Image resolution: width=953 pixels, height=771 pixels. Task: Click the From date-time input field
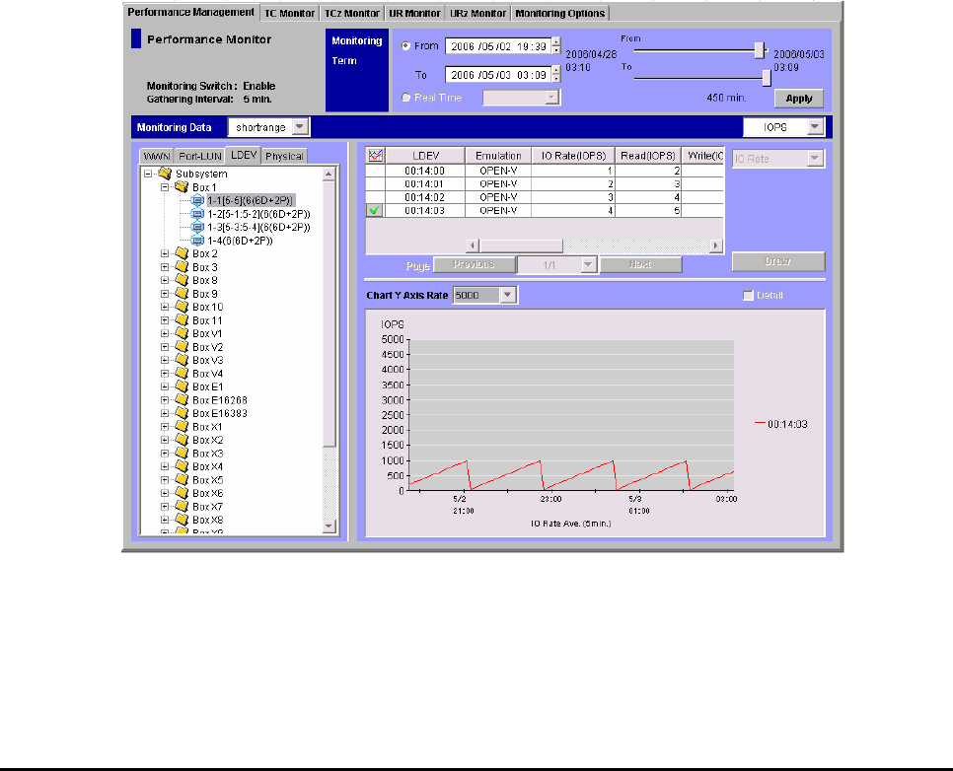pos(497,45)
